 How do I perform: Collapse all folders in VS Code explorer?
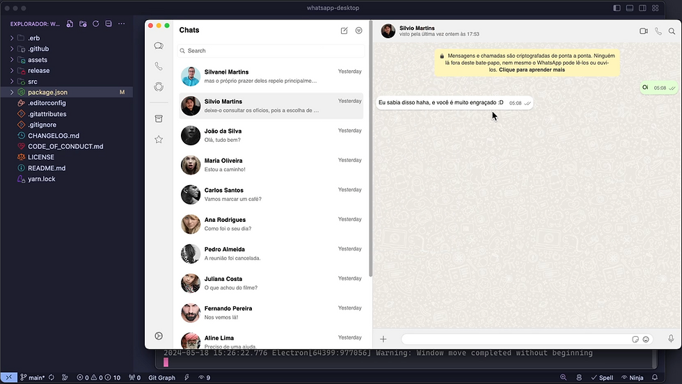(x=109, y=24)
